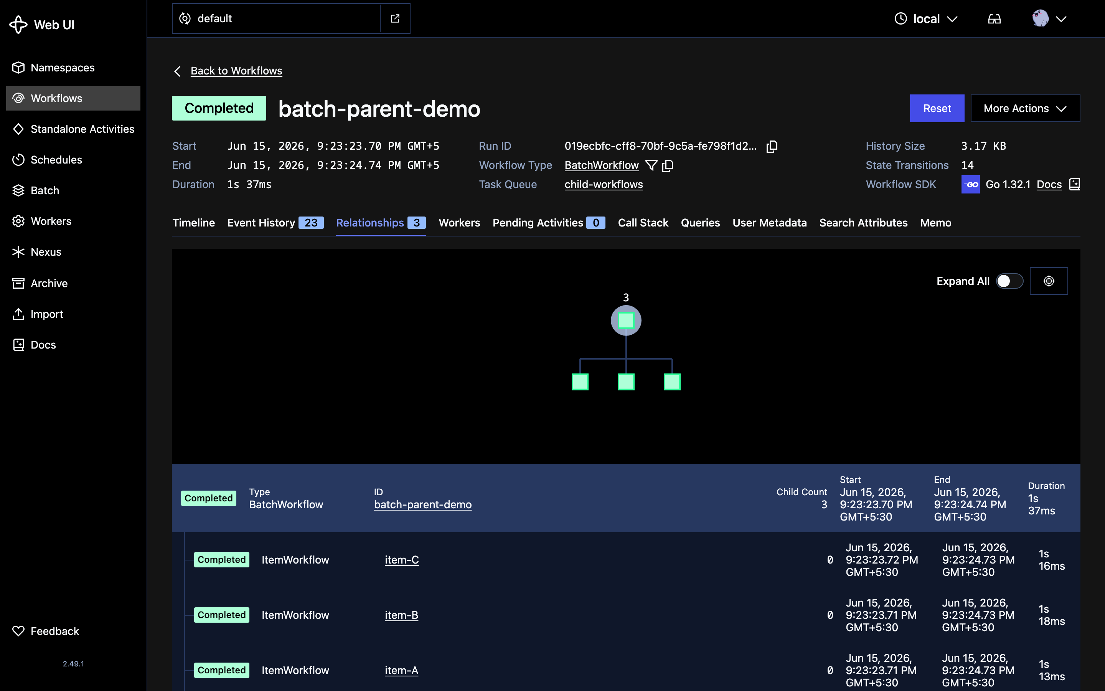Screen dimensions: 1105x691
Task: Click the Completed badge in the item-C row
Action: click(x=221, y=560)
